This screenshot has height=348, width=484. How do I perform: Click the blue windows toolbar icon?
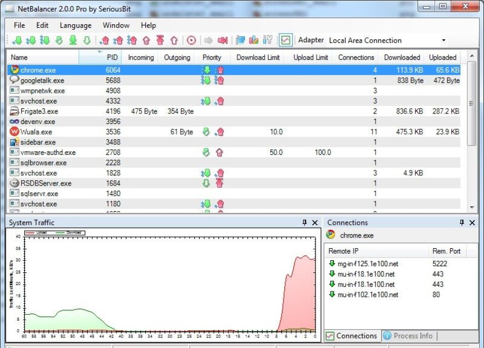tap(240, 40)
